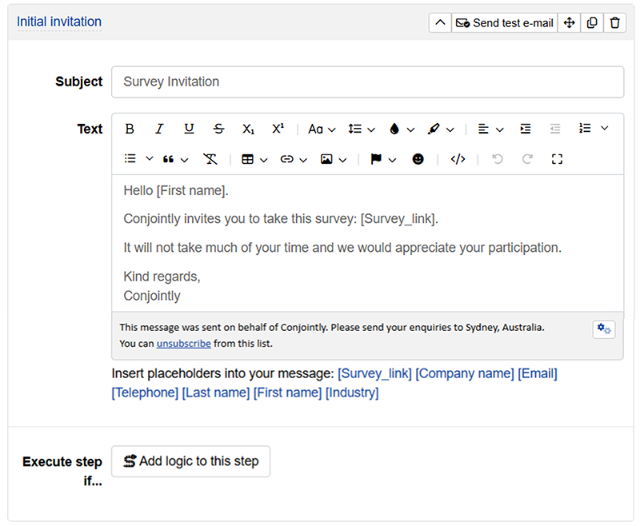Delete the Initial invitation step
This screenshot has height=526, width=640.
(x=614, y=22)
